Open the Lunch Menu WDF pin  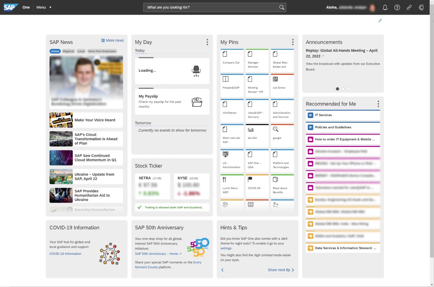pyautogui.click(x=232, y=186)
